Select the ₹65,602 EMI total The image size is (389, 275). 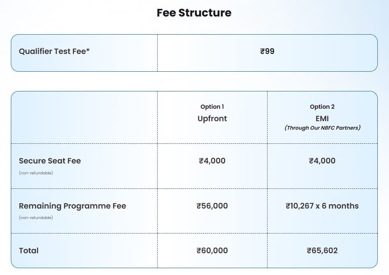[322, 250]
